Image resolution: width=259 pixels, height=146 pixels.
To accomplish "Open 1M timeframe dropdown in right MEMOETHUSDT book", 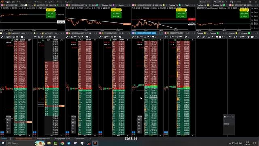I will coord(180,37).
